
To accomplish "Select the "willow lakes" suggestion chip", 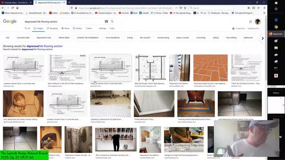I will (x=64, y=37).
